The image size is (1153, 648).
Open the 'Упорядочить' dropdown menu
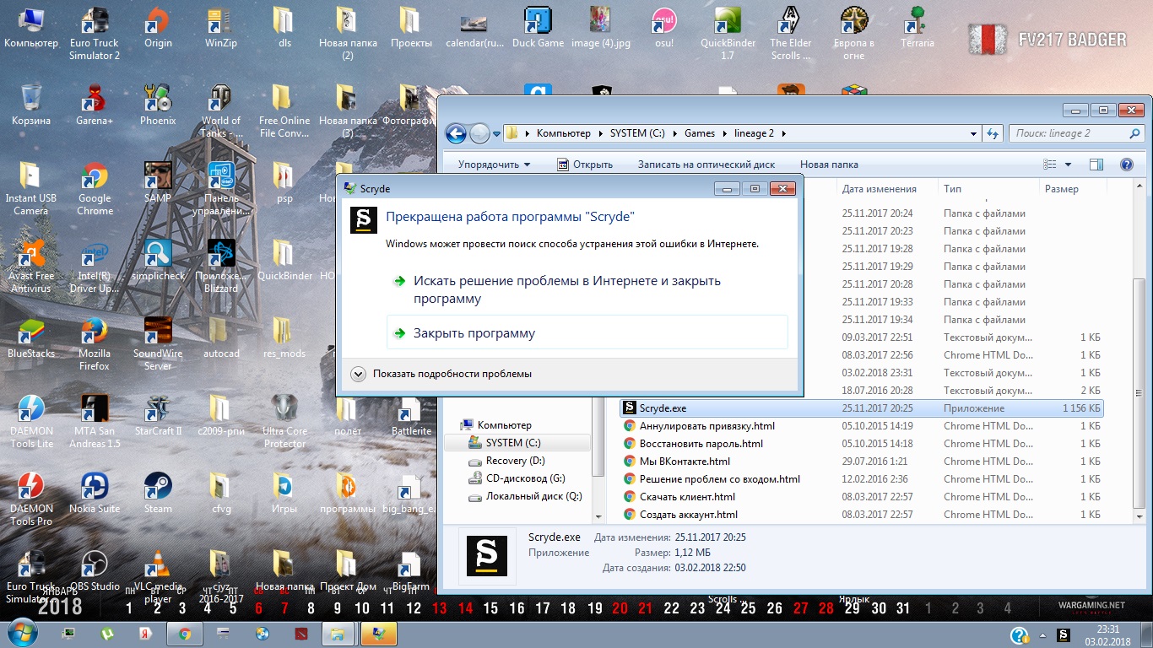pyautogui.click(x=494, y=165)
